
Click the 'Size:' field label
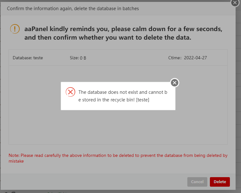point(74,58)
